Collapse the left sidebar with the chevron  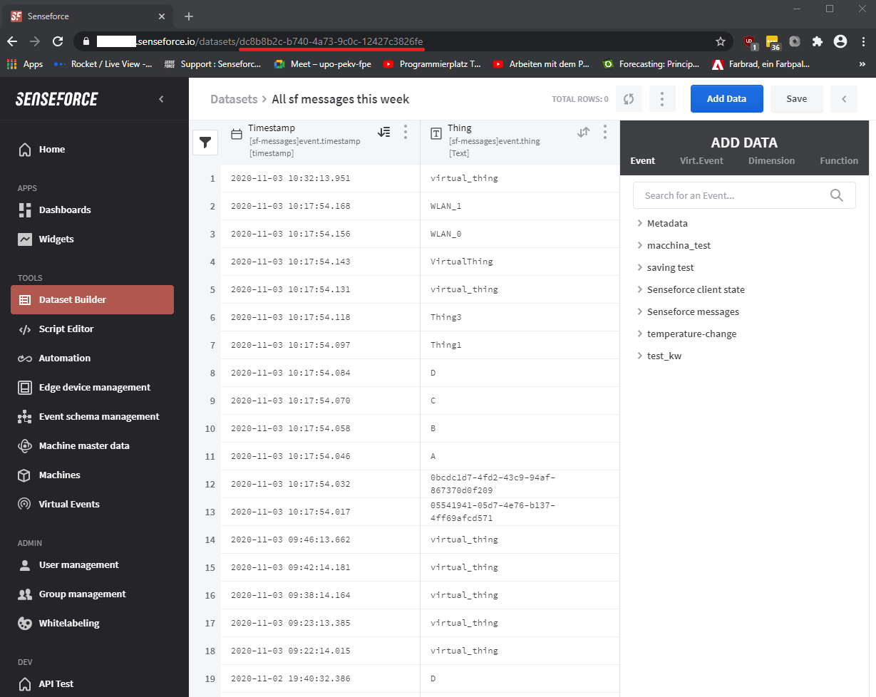[x=161, y=99]
